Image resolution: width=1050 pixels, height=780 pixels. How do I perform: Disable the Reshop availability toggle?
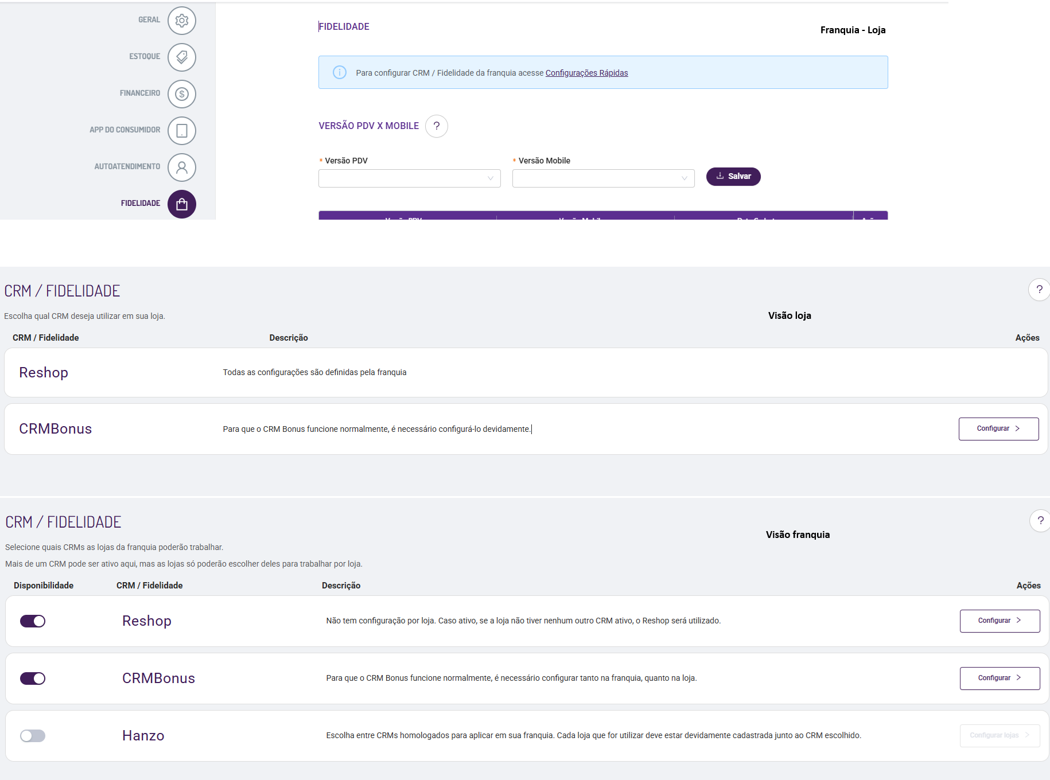(x=33, y=621)
